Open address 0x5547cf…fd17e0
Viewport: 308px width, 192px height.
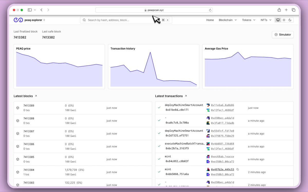[x=222, y=131]
